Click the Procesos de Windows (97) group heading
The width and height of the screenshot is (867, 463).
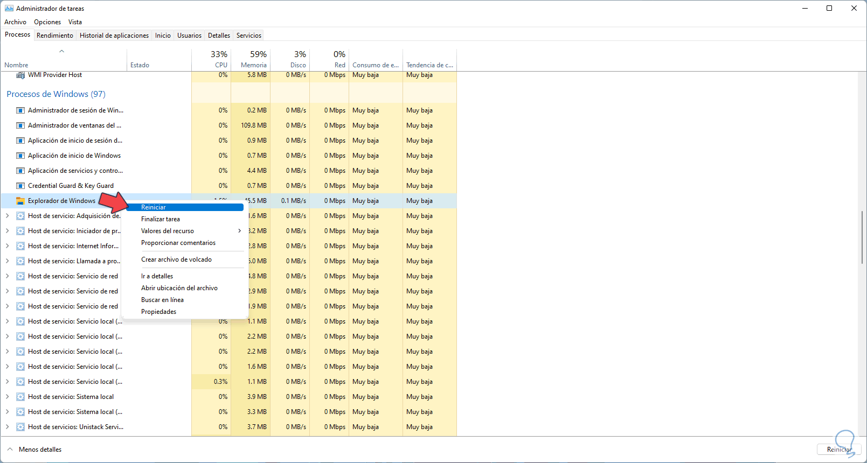click(x=56, y=94)
